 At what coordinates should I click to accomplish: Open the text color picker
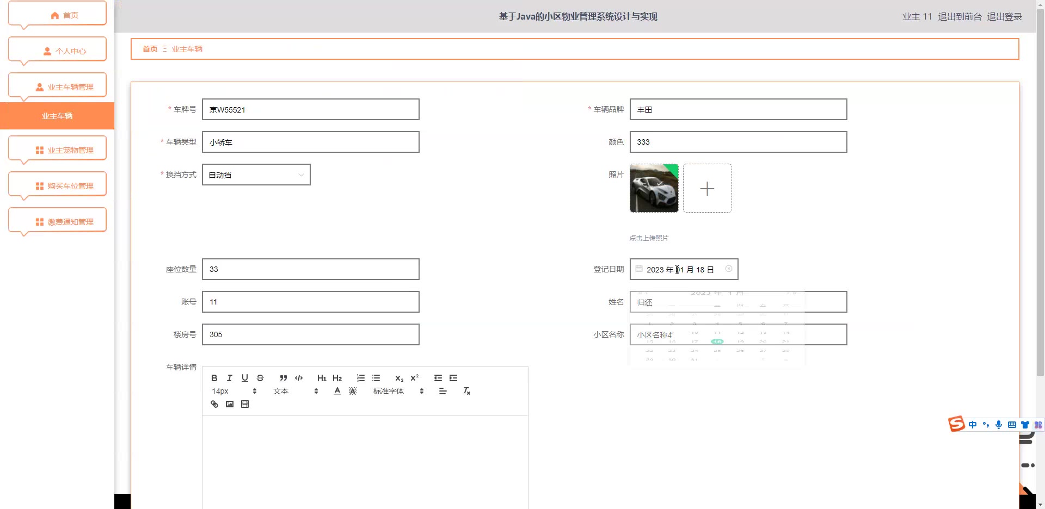click(337, 391)
